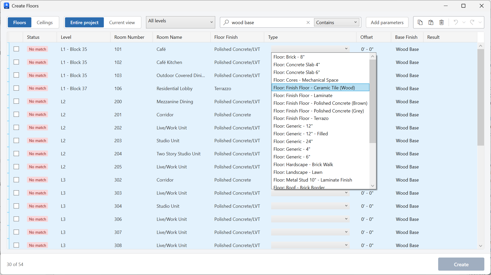The width and height of the screenshot is (491, 275).
Task: Click the Create button
Action: [x=461, y=264]
